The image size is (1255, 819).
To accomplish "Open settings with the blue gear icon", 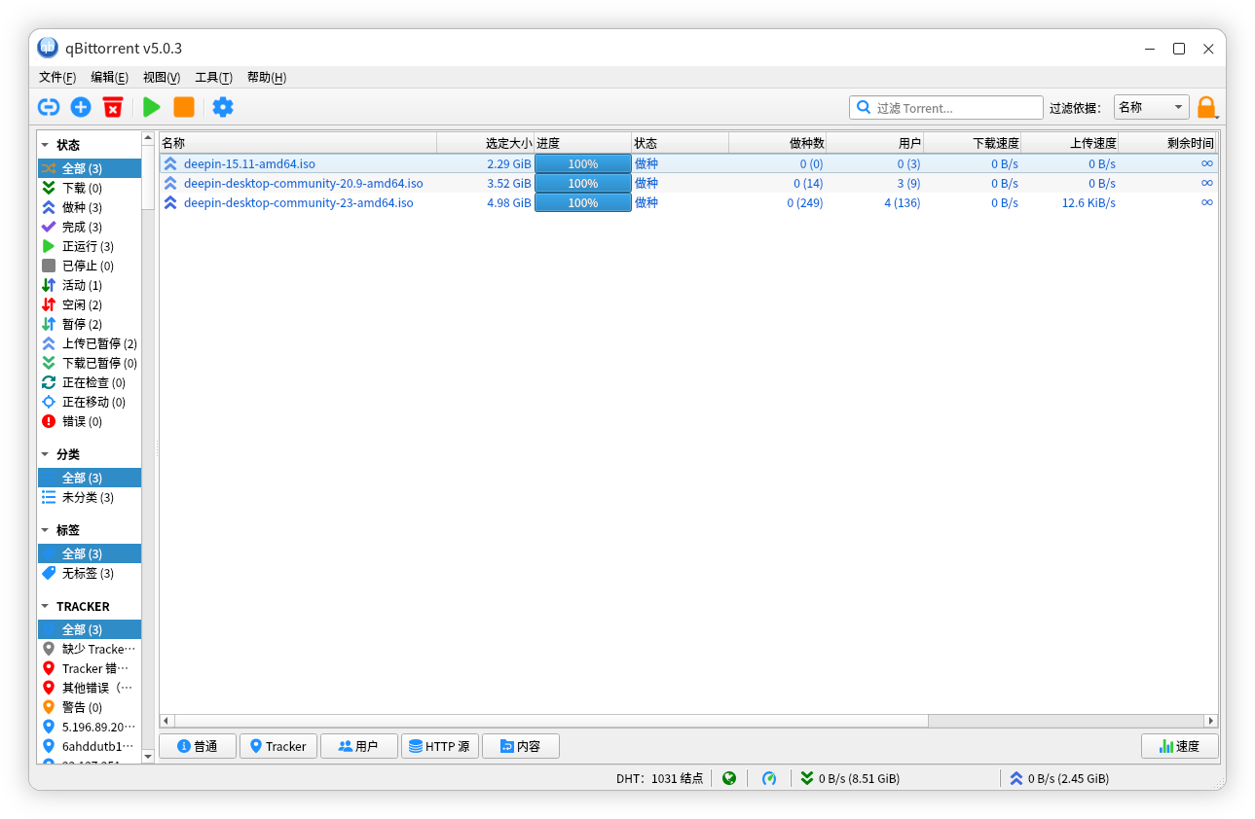I will tap(223, 107).
